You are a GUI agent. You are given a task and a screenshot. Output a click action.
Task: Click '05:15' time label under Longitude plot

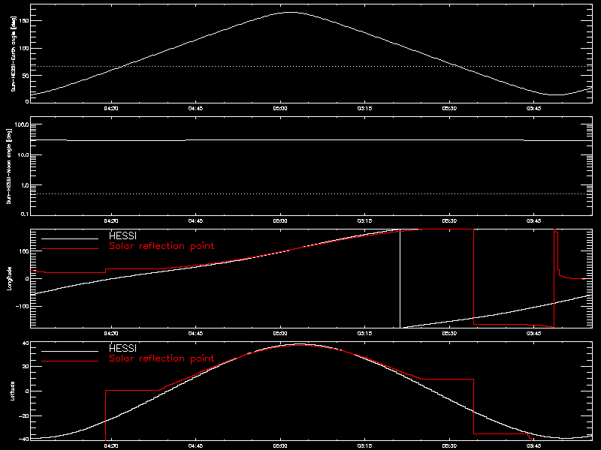click(365, 333)
